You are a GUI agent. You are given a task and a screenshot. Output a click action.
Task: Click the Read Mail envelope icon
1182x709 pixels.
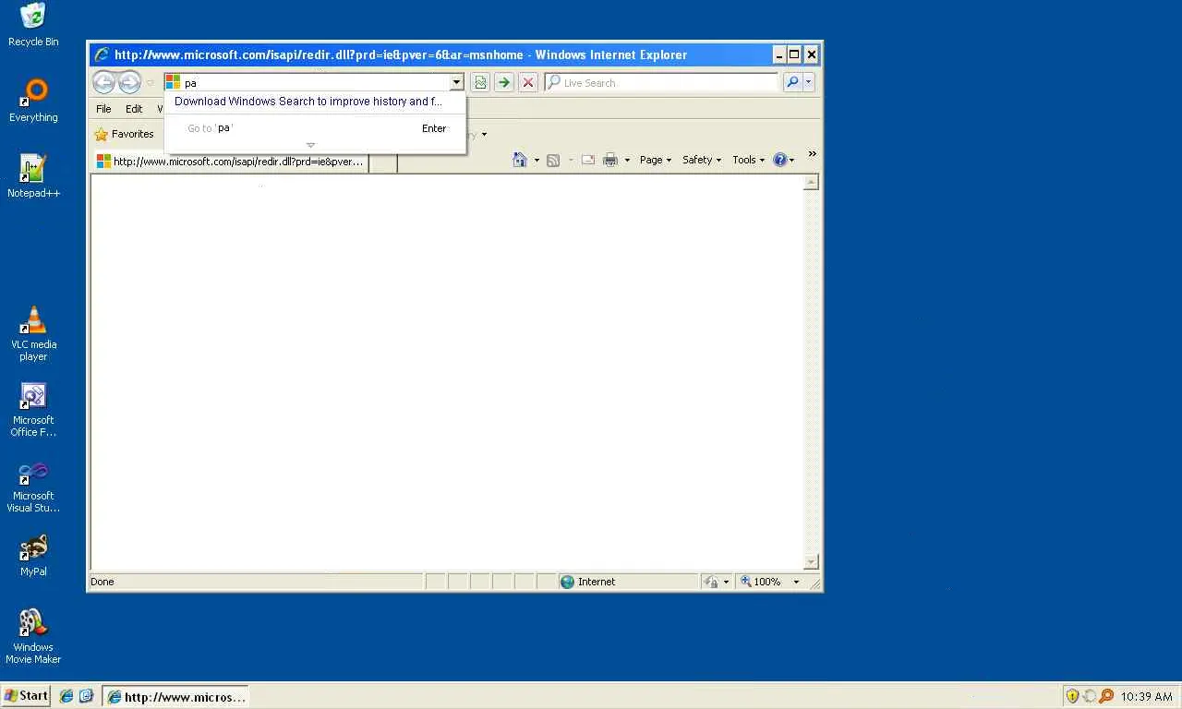pyautogui.click(x=587, y=160)
